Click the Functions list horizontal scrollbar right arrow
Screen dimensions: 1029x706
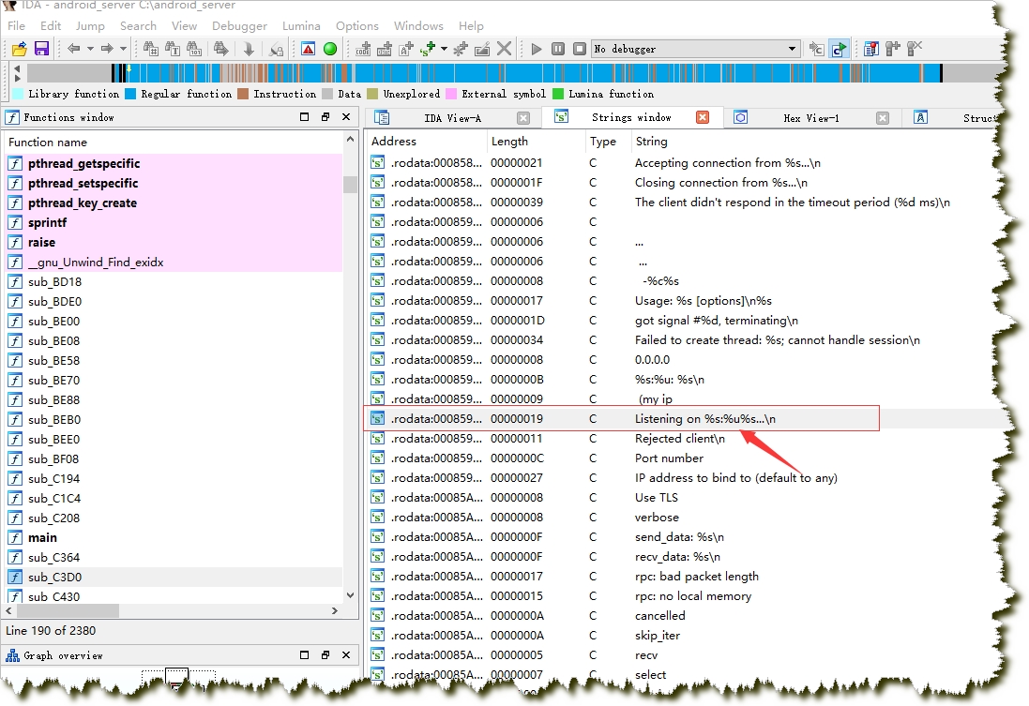click(335, 611)
